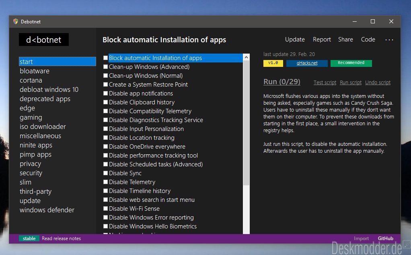Image resolution: width=411 pixels, height=255 pixels.
Task: Click the Debotnet shield icon in title bar
Action: coord(16,21)
